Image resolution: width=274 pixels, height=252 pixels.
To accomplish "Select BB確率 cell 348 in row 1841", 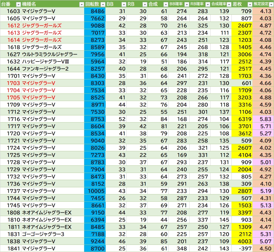I will click(x=179, y=249).
